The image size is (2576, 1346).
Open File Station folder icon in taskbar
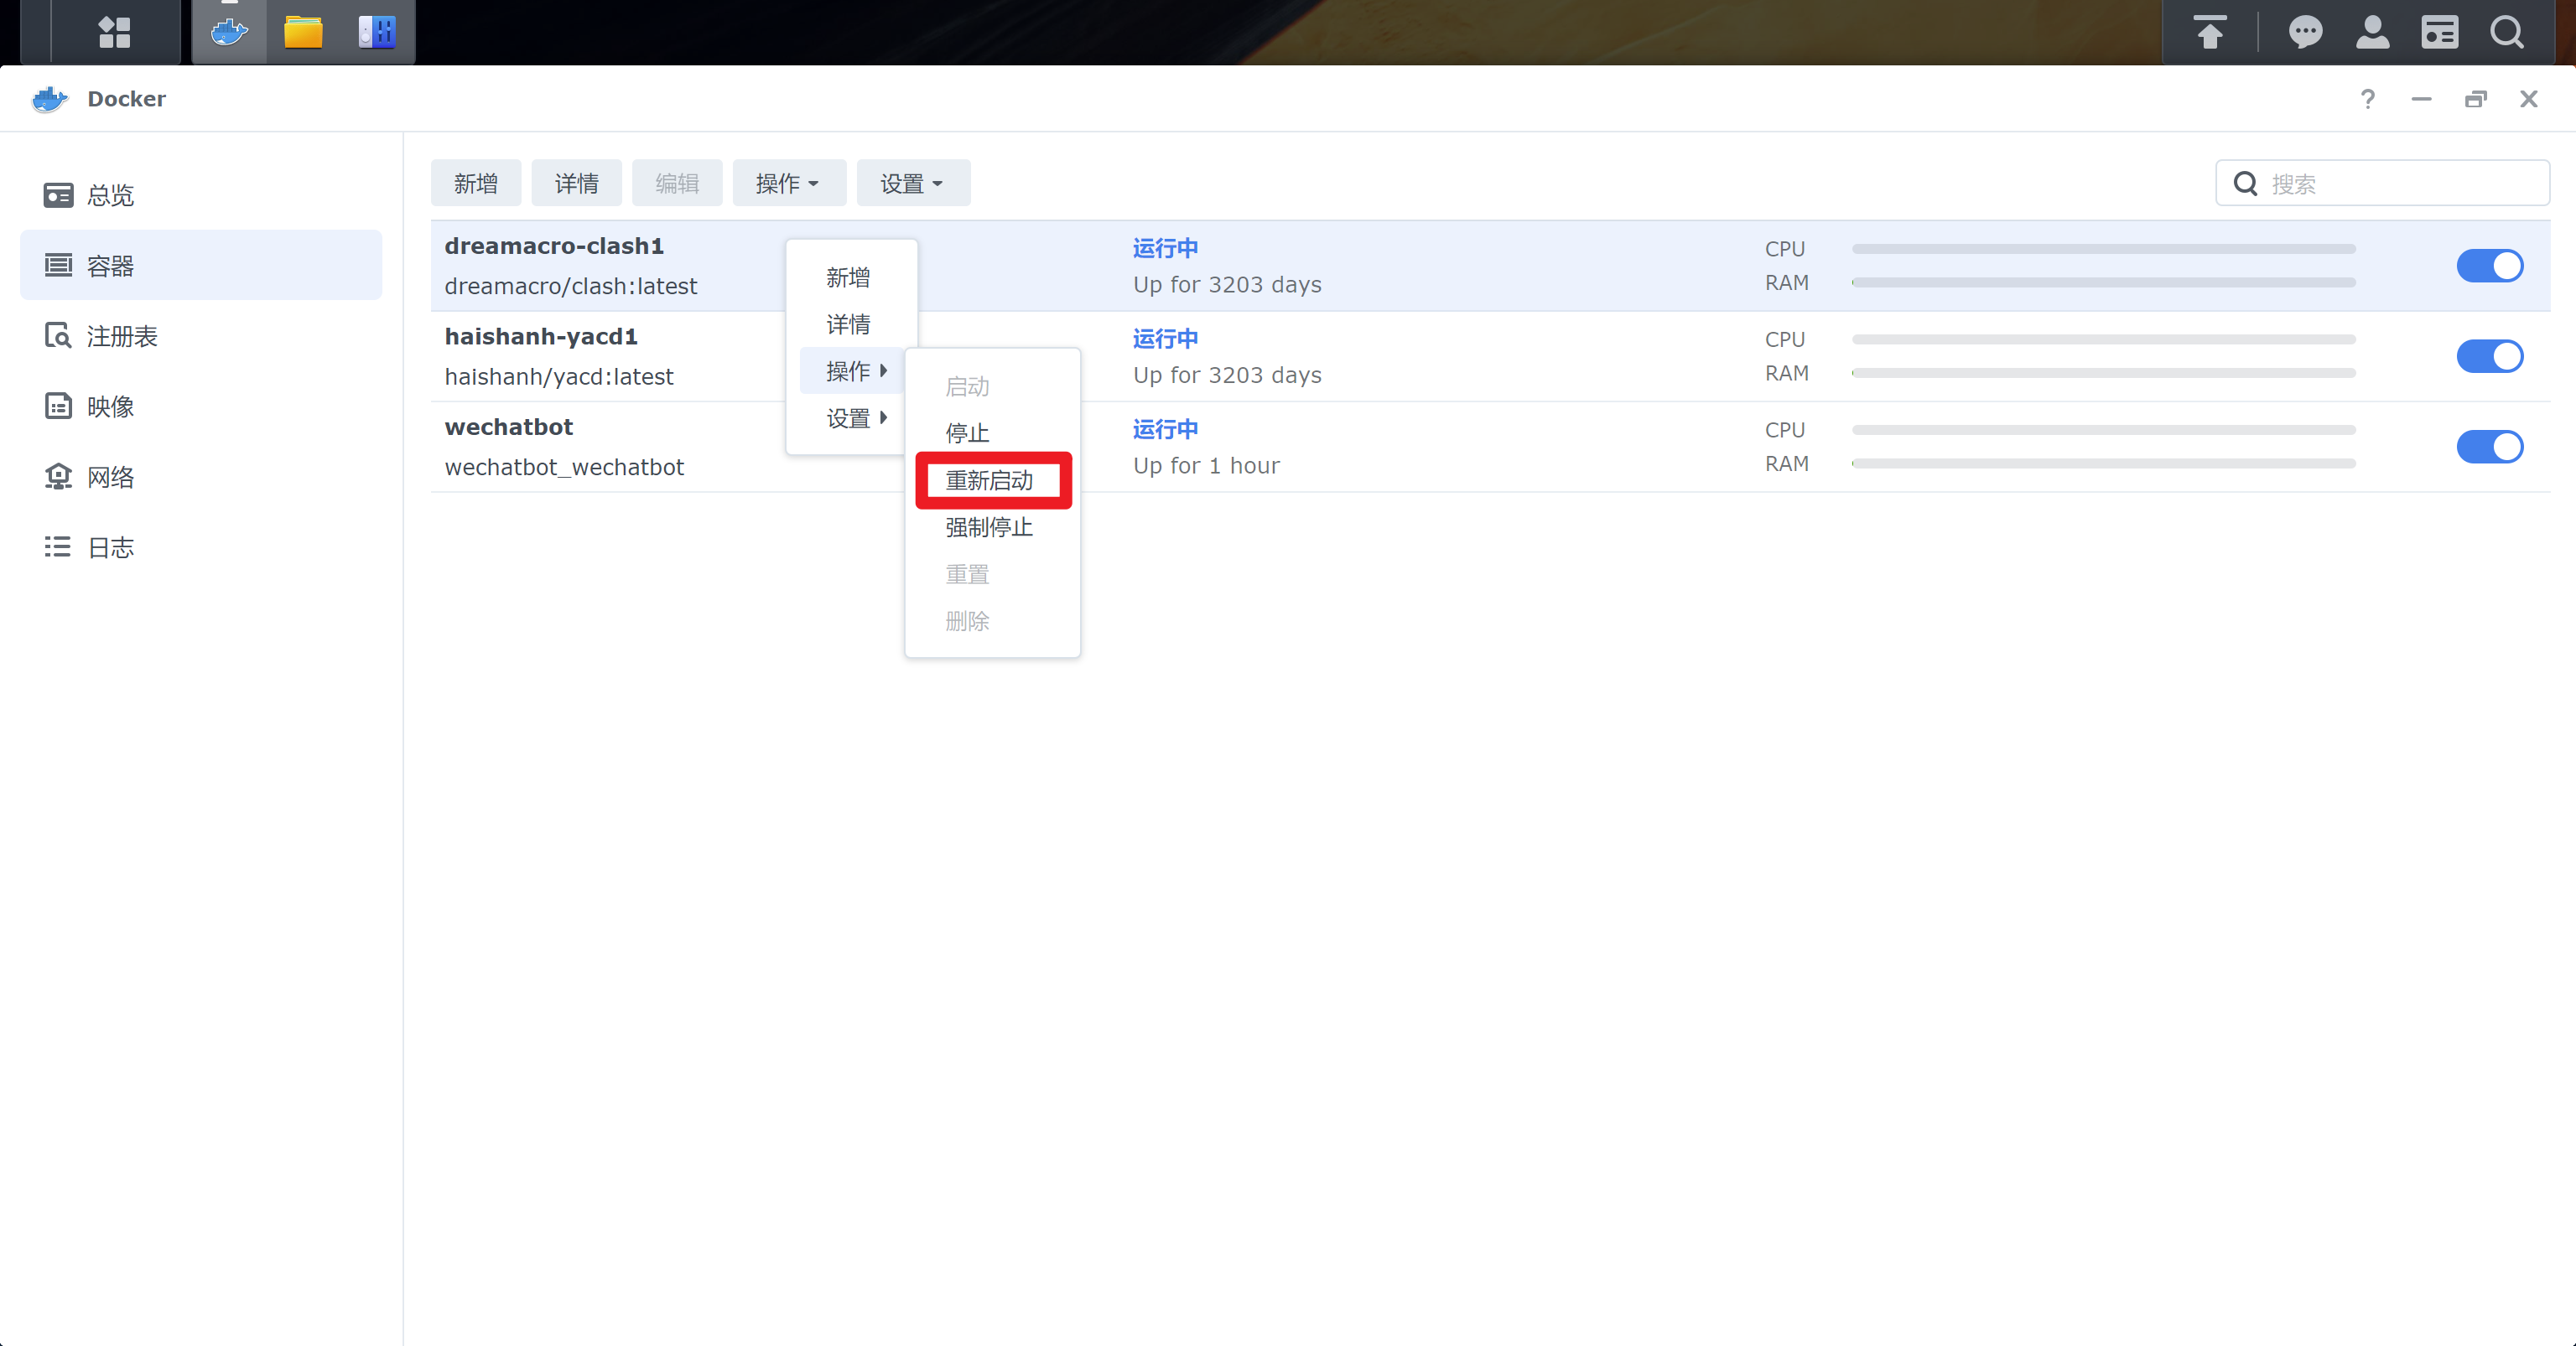[303, 32]
